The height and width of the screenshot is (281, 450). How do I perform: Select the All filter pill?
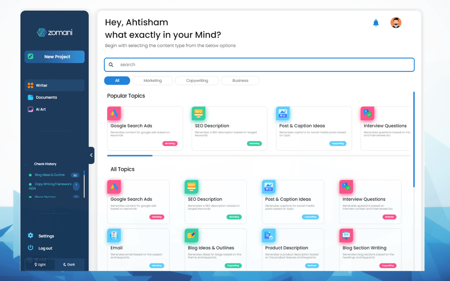point(117,81)
